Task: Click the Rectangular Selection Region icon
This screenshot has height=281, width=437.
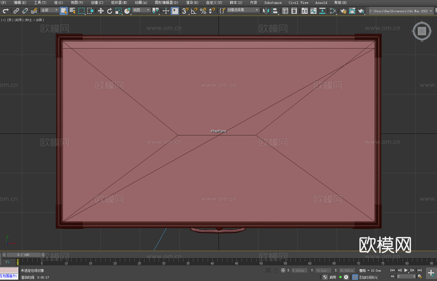Action: pos(81,11)
